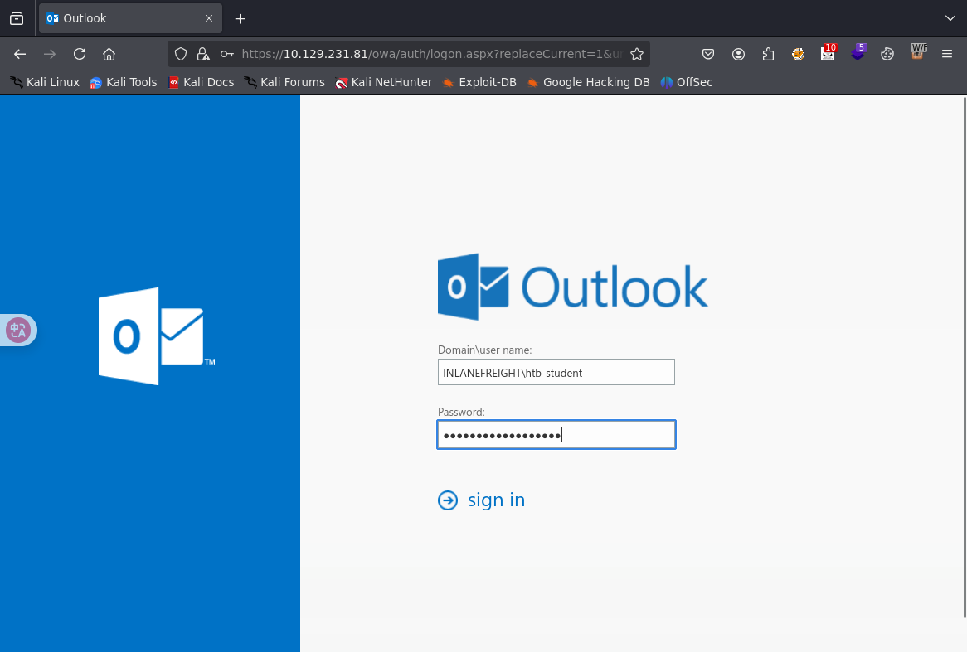
Task: Click the orange globe extension icon
Action: coord(798,54)
